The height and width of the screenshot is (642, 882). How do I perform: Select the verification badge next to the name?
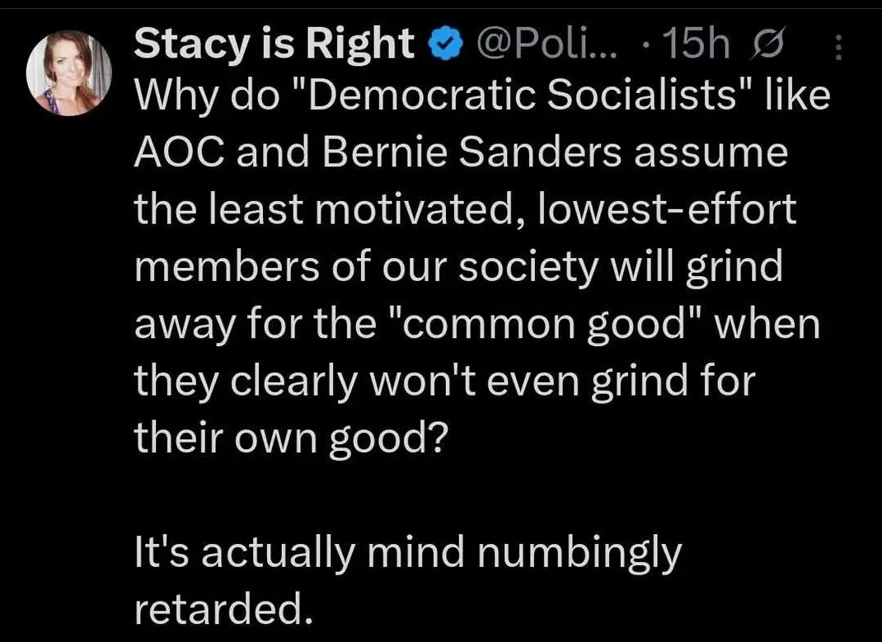pyautogui.click(x=443, y=43)
